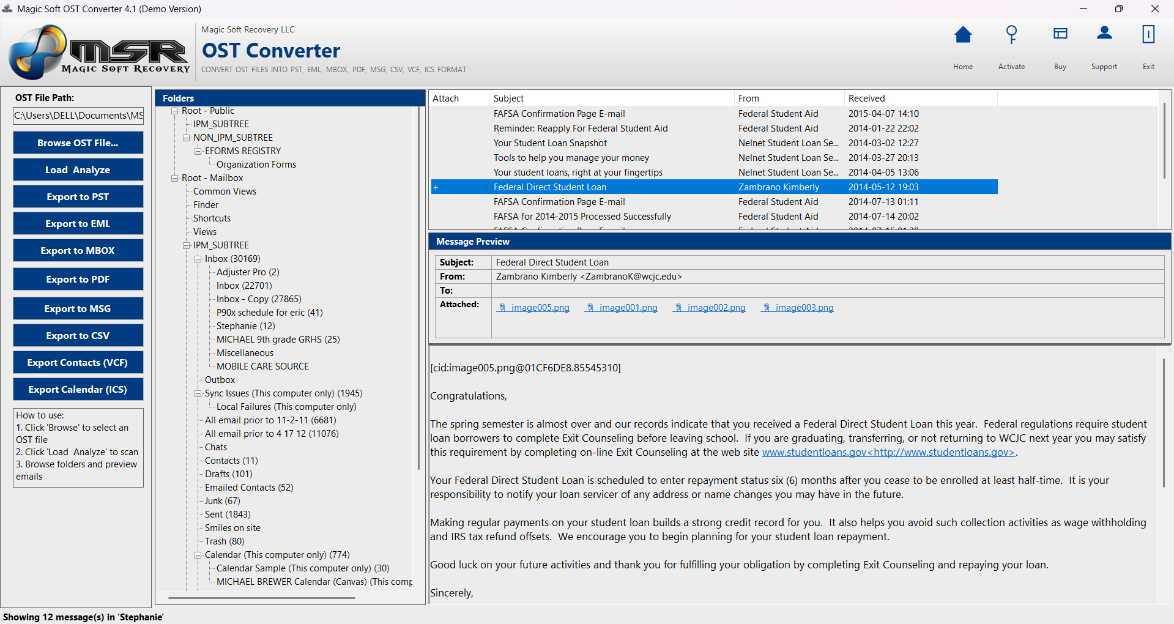Click the Browse OST File button
The width and height of the screenshot is (1174, 624).
(78, 143)
